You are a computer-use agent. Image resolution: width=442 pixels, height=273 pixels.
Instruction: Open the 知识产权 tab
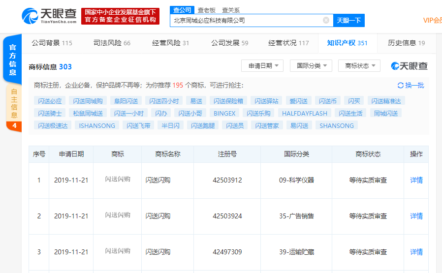tap(347, 43)
